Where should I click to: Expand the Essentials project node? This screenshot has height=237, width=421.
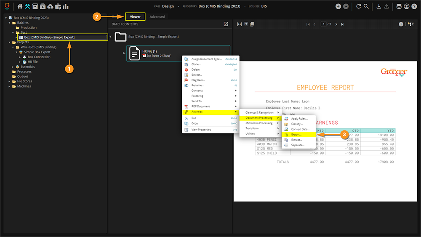tap(13, 67)
